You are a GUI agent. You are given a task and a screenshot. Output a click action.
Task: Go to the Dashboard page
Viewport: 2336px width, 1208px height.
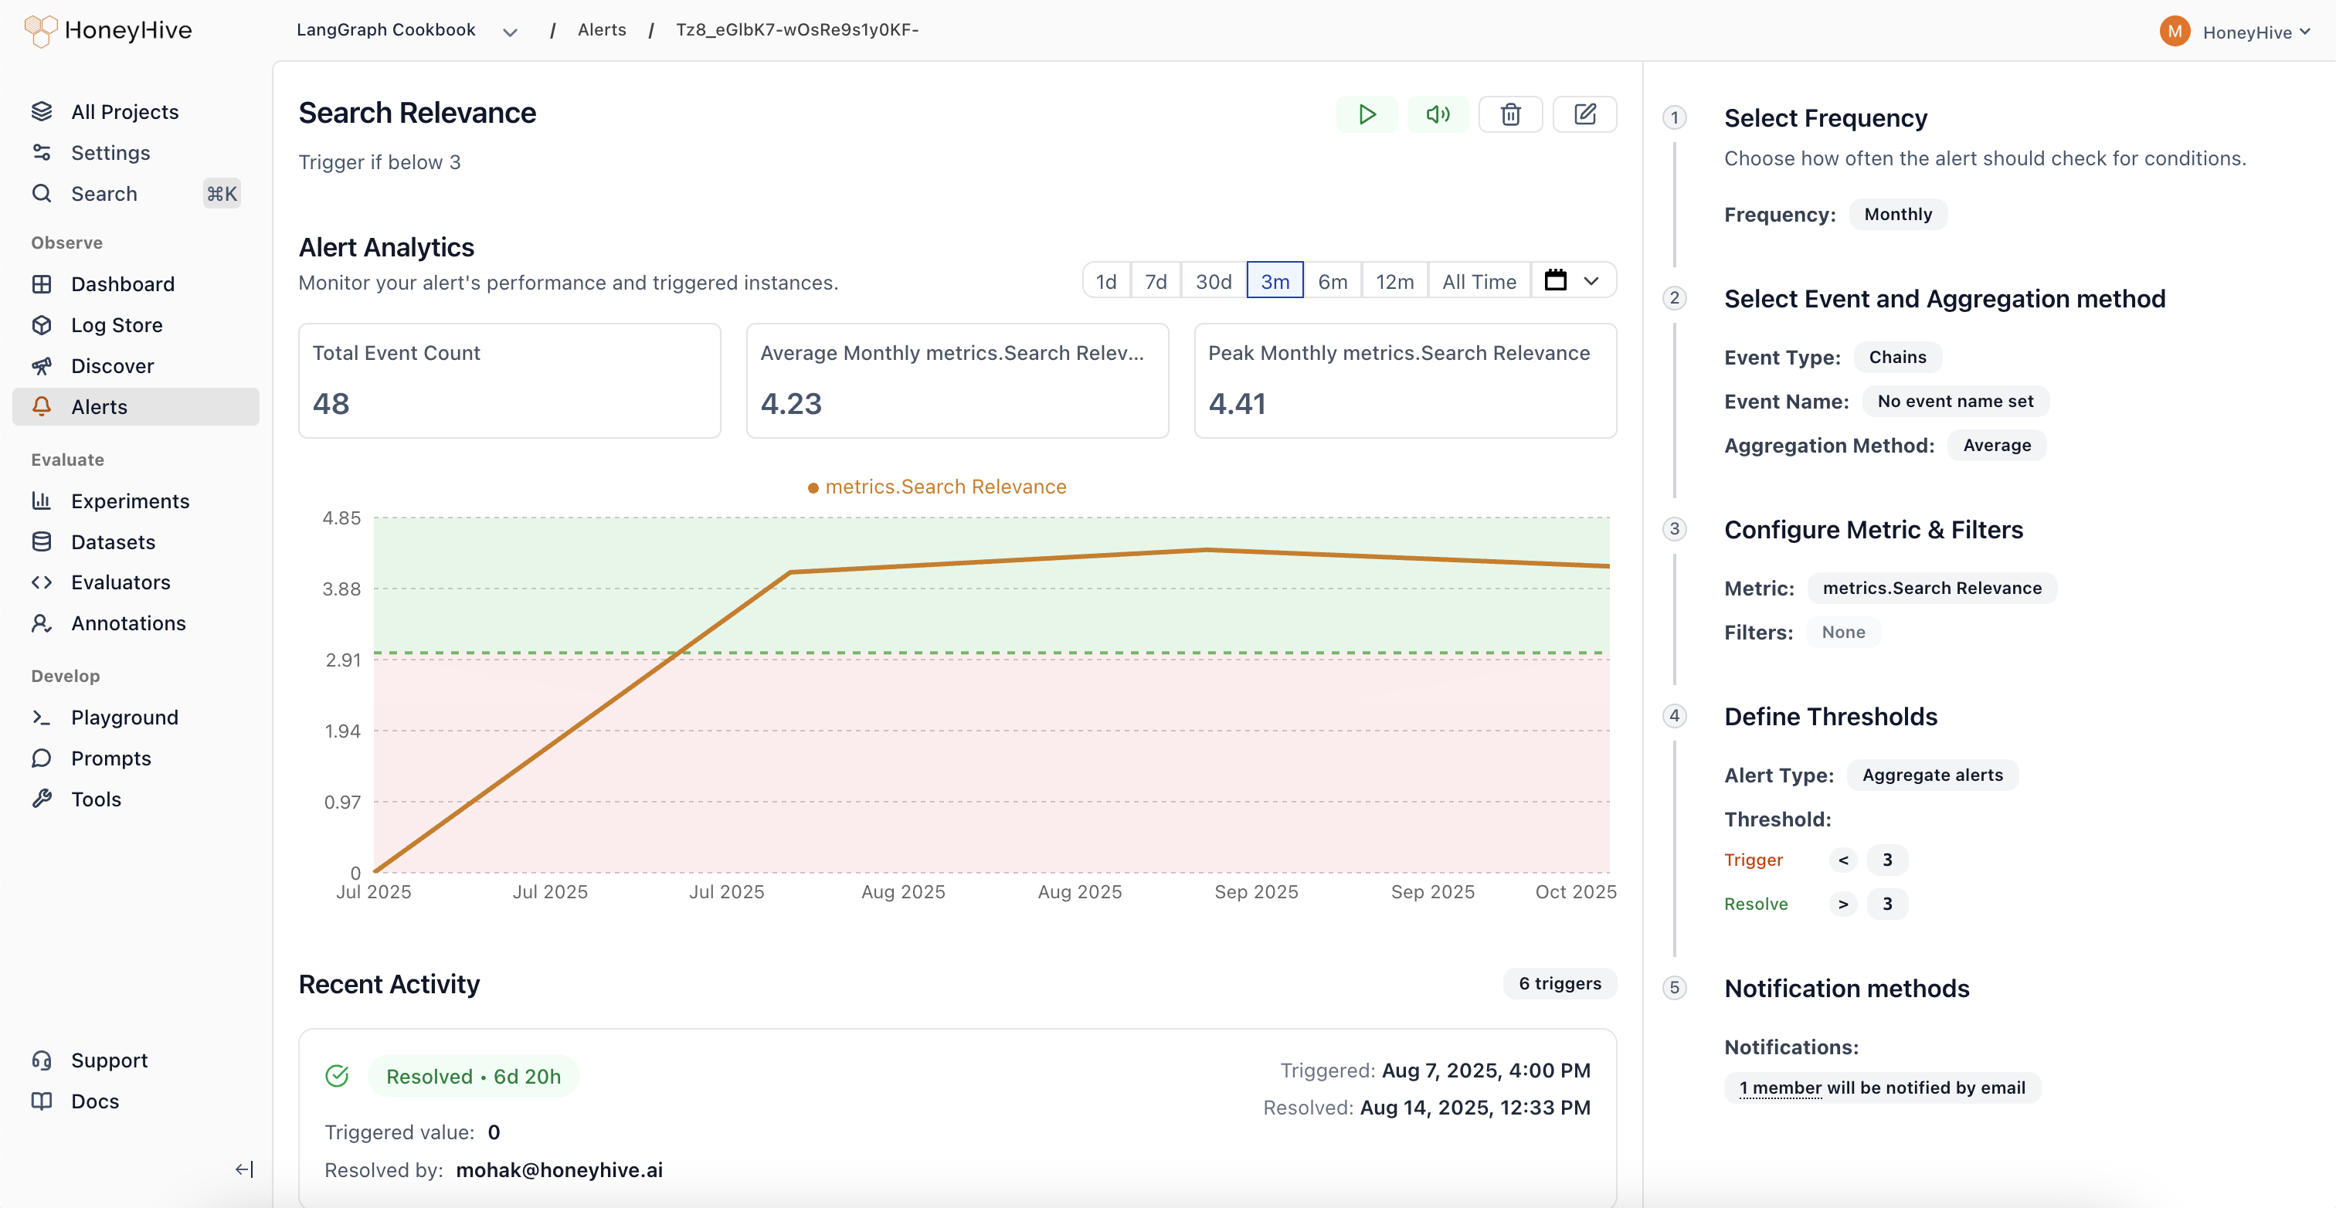point(122,284)
